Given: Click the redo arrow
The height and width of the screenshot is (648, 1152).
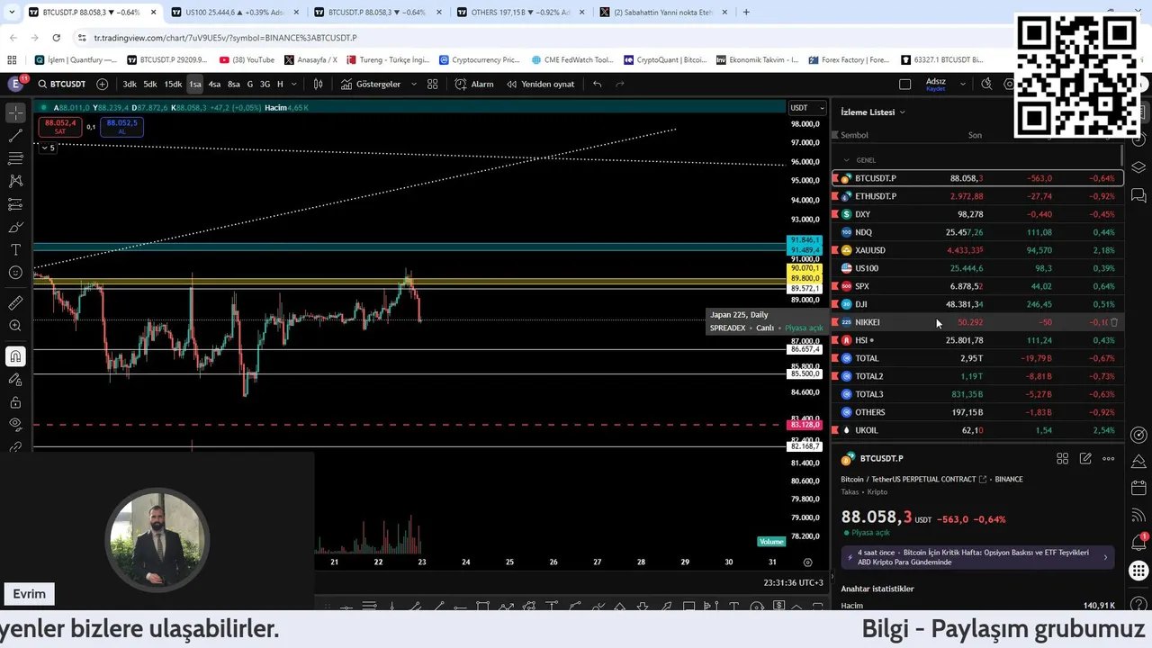Looking at the screenshot, I should tap(619, 84).
